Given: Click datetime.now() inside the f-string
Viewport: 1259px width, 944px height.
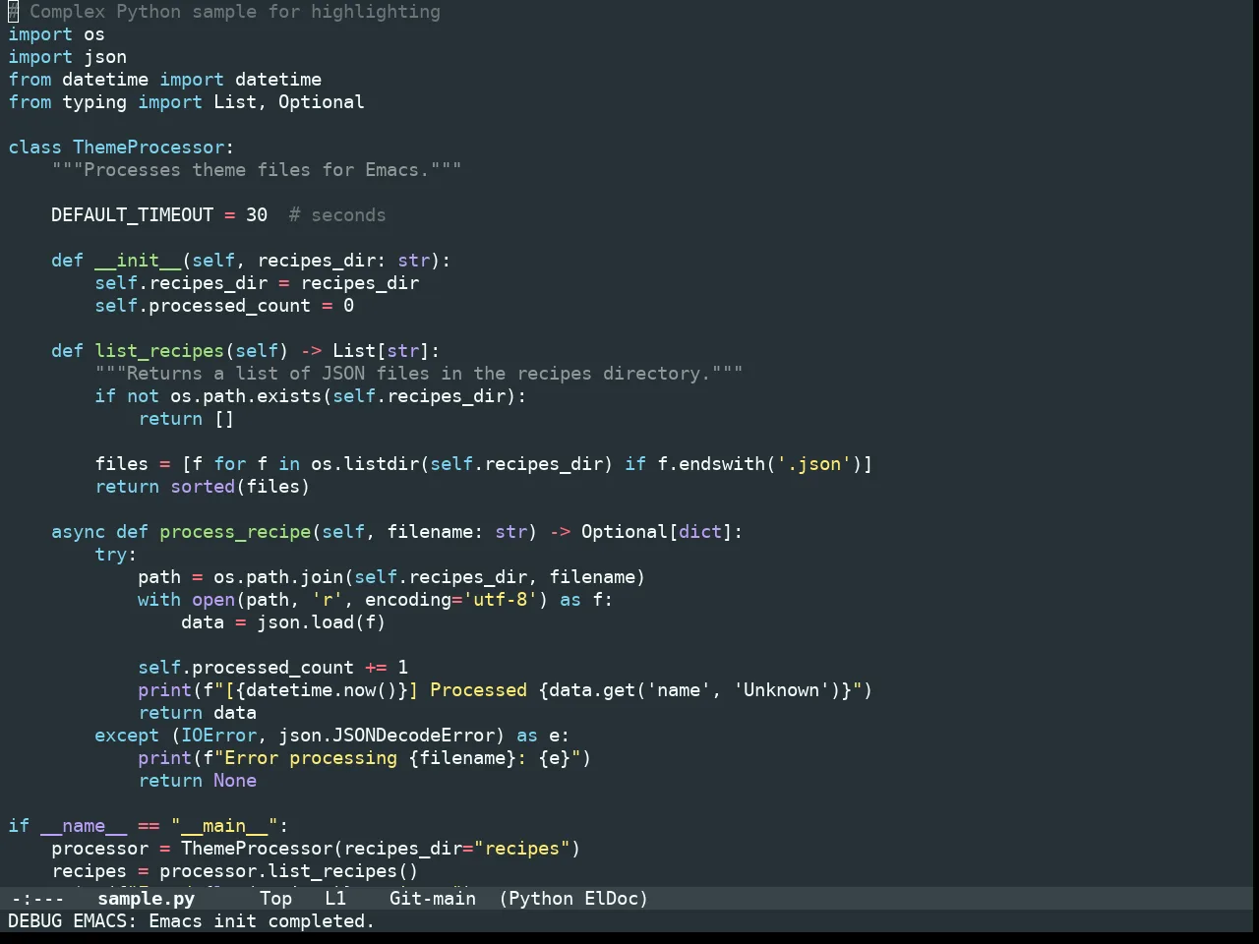Looking at the screenshot, I should pyautogui.click(x=322, y=690).
